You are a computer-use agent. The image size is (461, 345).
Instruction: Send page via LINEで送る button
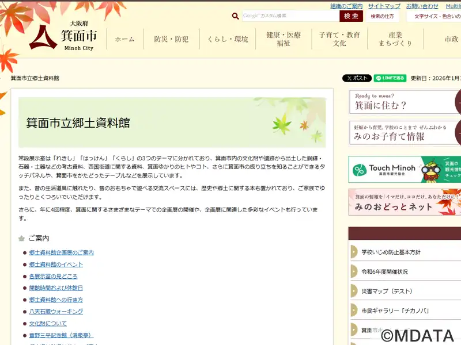click(x=390, y=78)
